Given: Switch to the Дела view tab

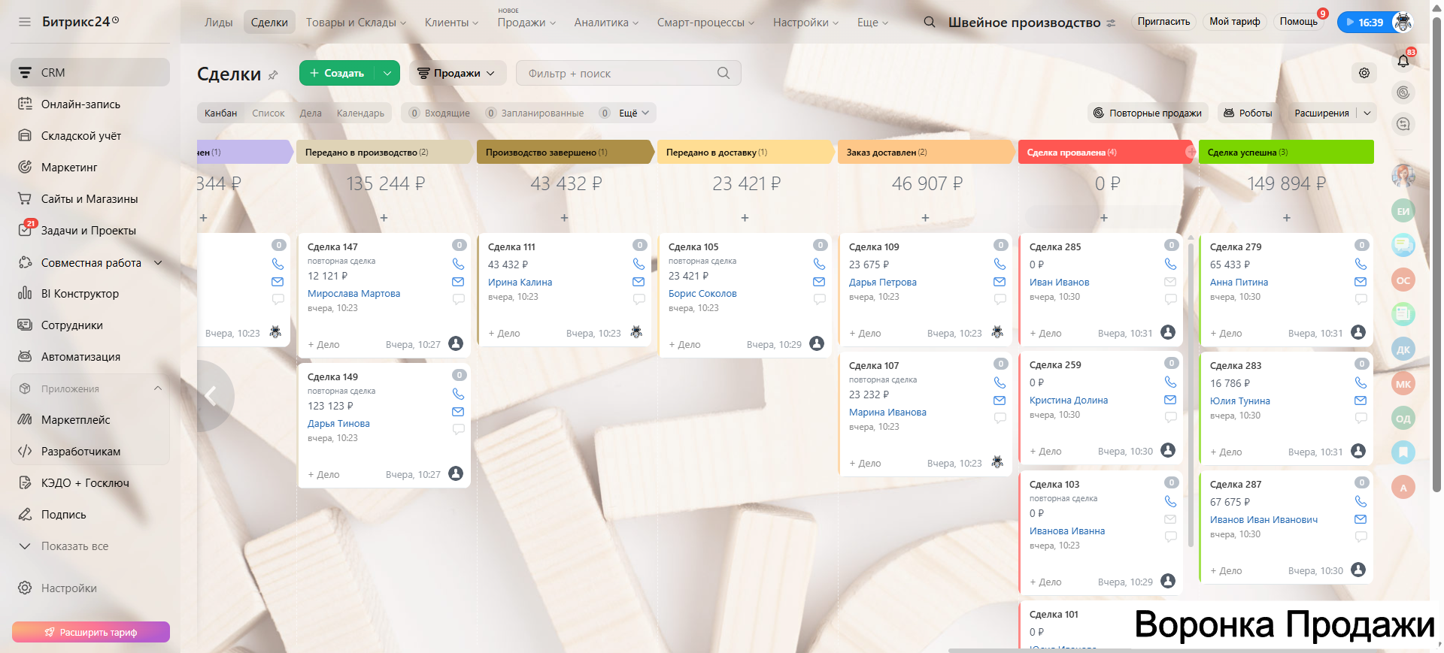Looking at the screenshot, I should point(311,113).
